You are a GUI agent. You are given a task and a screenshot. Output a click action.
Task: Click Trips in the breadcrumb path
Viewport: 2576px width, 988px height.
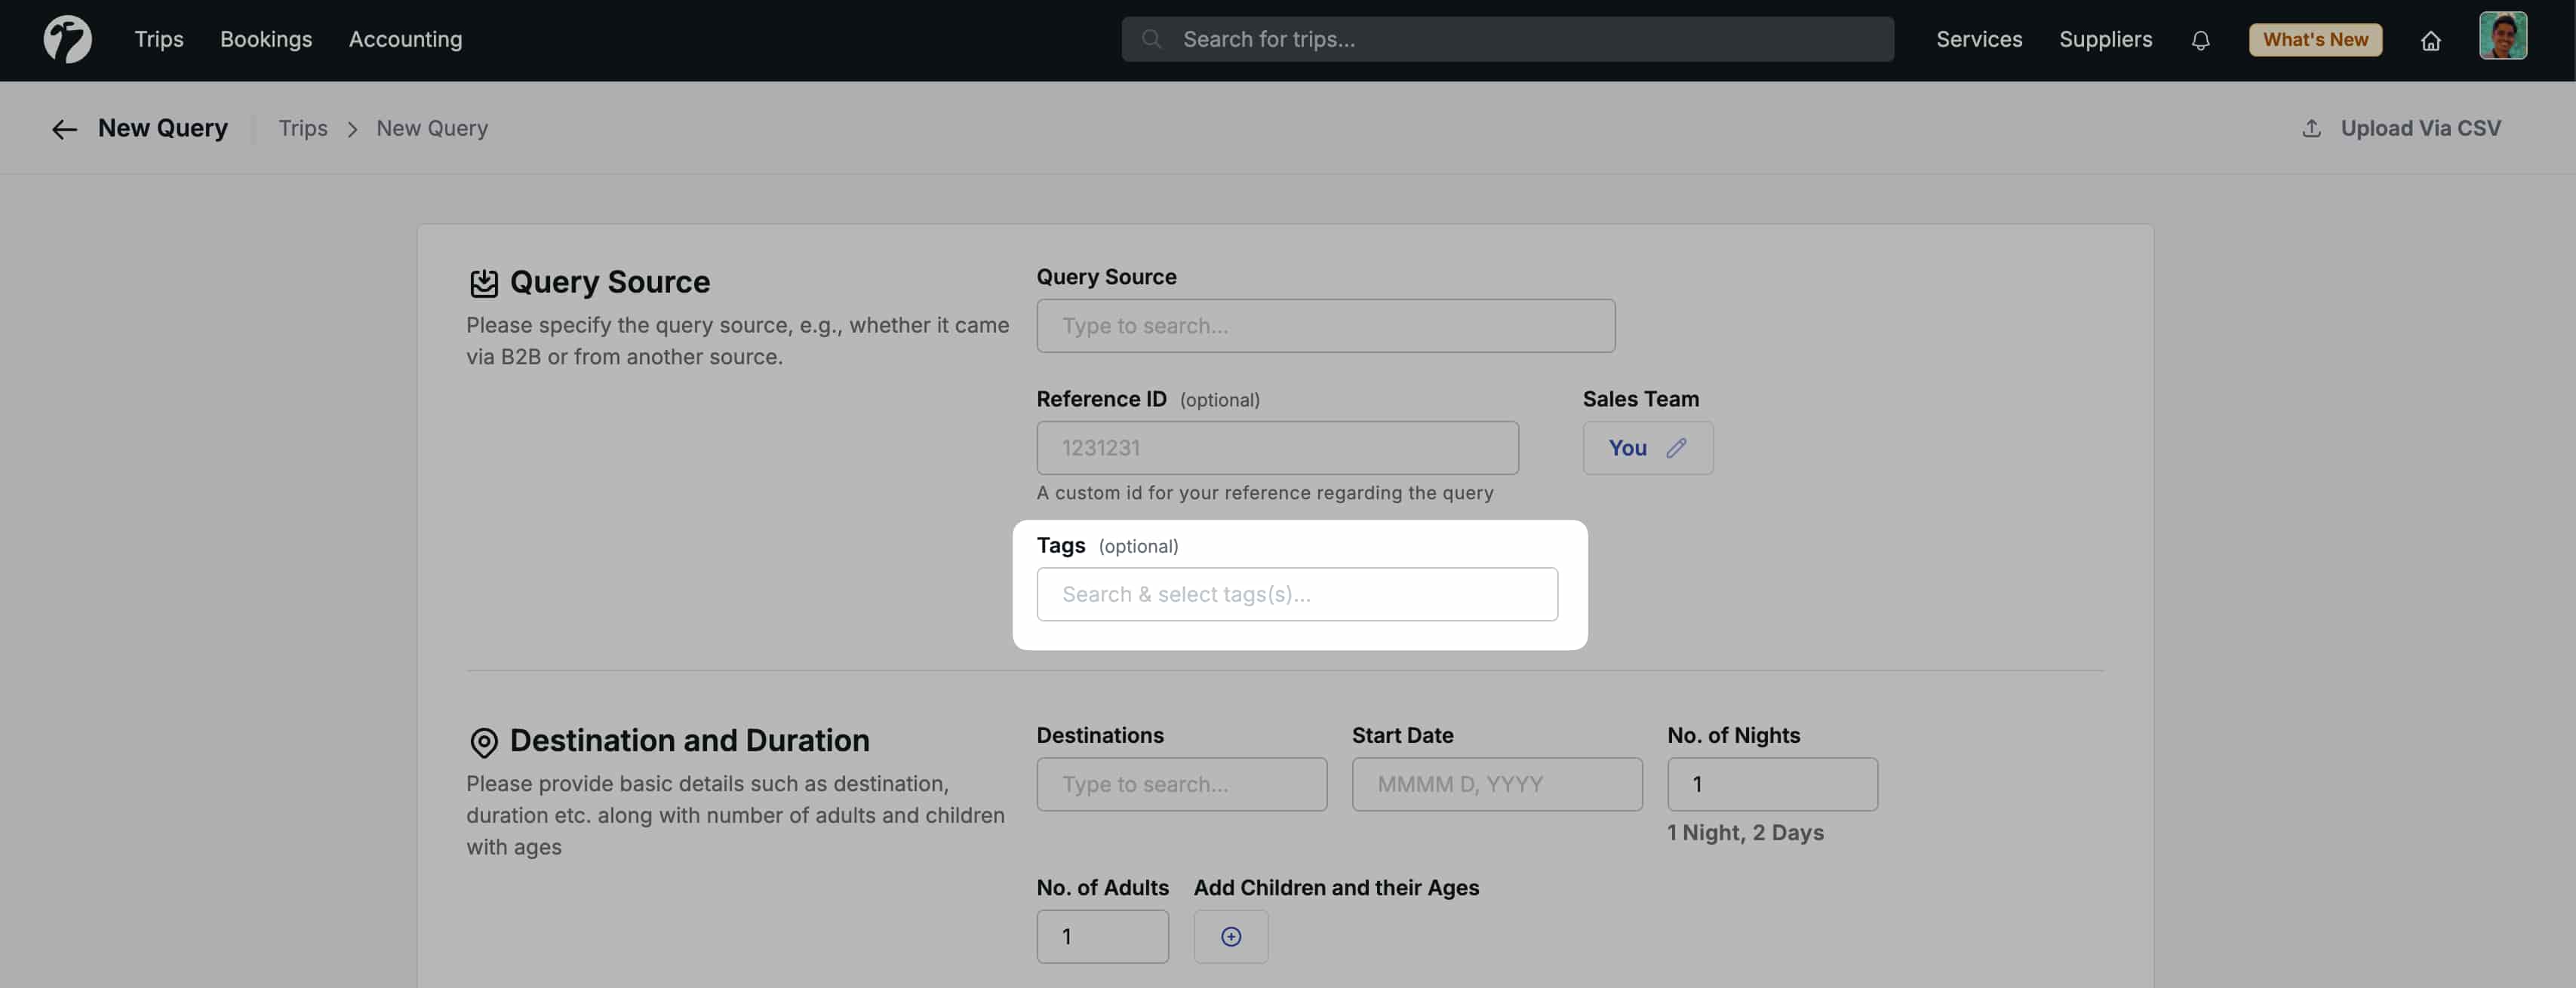(303, 128)
